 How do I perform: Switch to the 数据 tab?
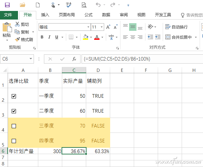(106, 15)
